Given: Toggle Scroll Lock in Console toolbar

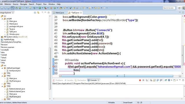Looking at the screenshot, I should (154, 80).
